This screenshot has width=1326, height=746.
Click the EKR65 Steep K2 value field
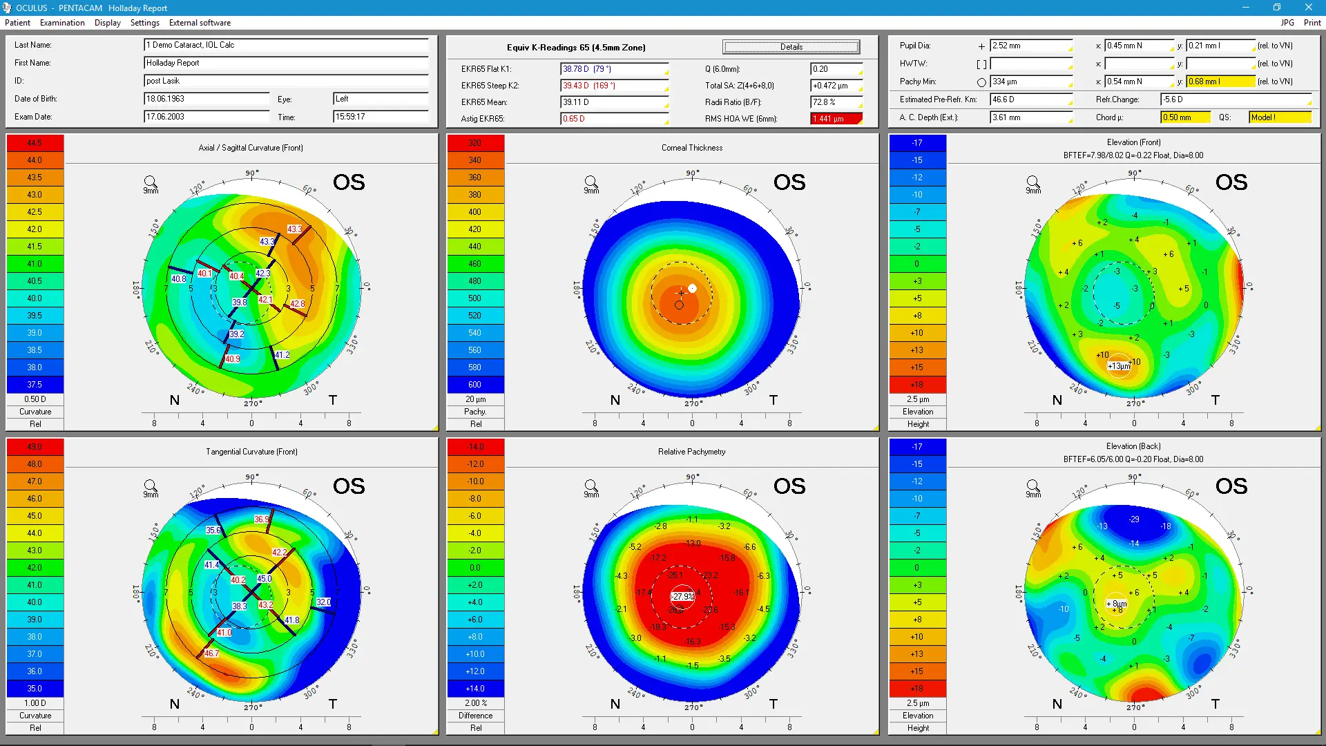(x=614, y=86)
